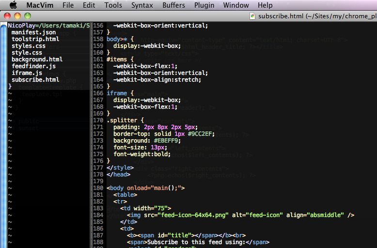
Task: Click the '<table>' tag on line 181
Action: [x=125, y=195]
